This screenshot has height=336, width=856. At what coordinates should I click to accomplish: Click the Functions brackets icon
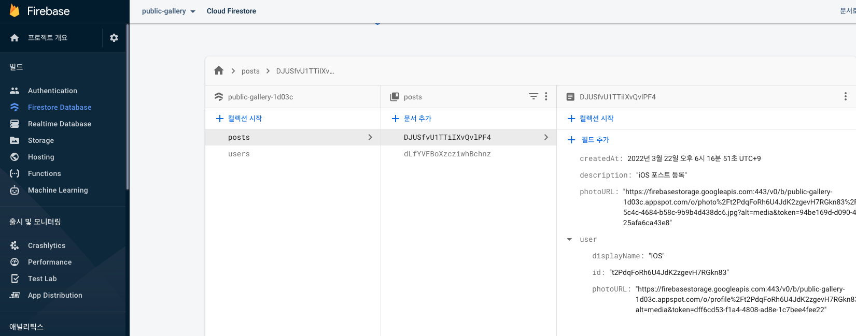[x=15, y=173]
